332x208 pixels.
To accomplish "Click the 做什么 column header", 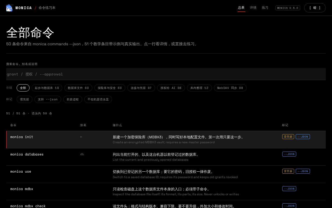I will coord(117,125).
